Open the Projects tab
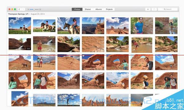 click(x=109, y=9)
